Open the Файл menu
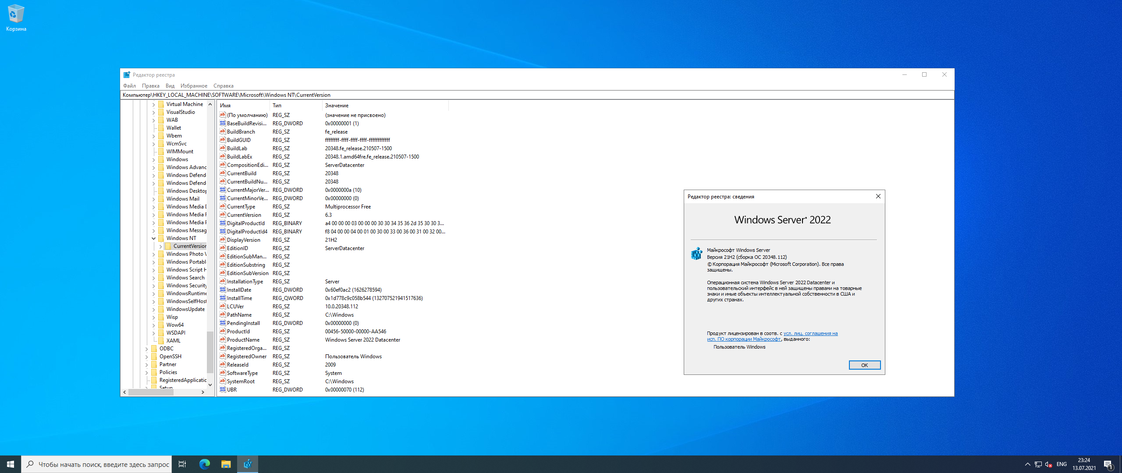This screenshot has height=473, width=1122. [x=129, y=86]
